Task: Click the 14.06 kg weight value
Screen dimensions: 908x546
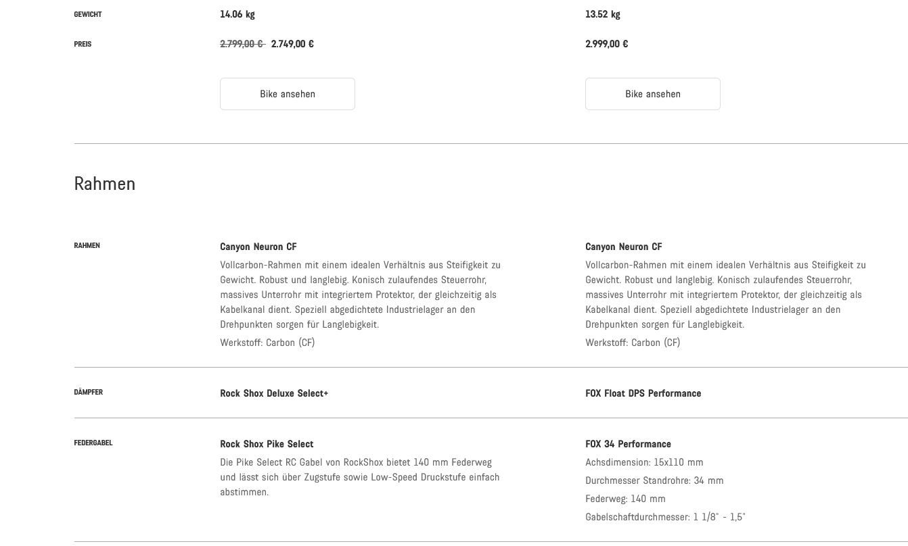Action: (x=237, y=14)
